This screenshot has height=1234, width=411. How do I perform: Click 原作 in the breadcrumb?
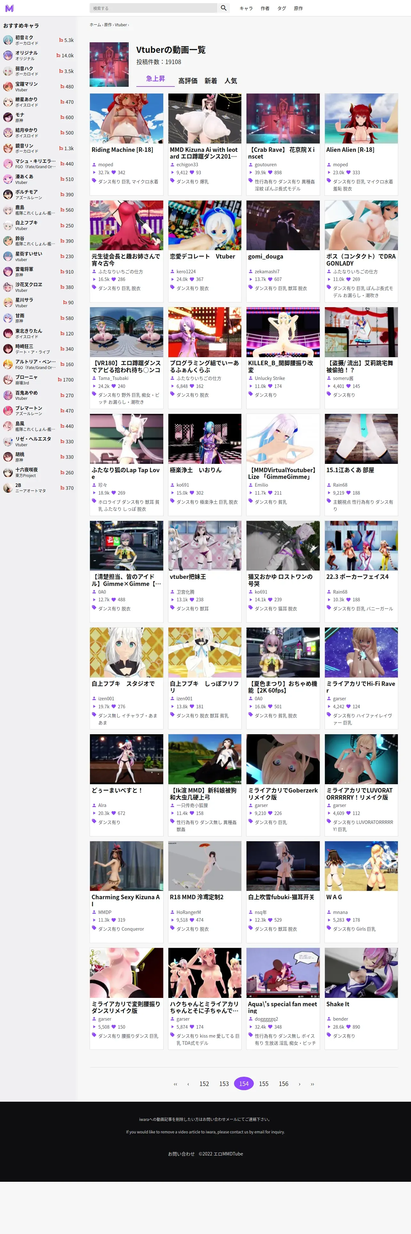(108, 25)
